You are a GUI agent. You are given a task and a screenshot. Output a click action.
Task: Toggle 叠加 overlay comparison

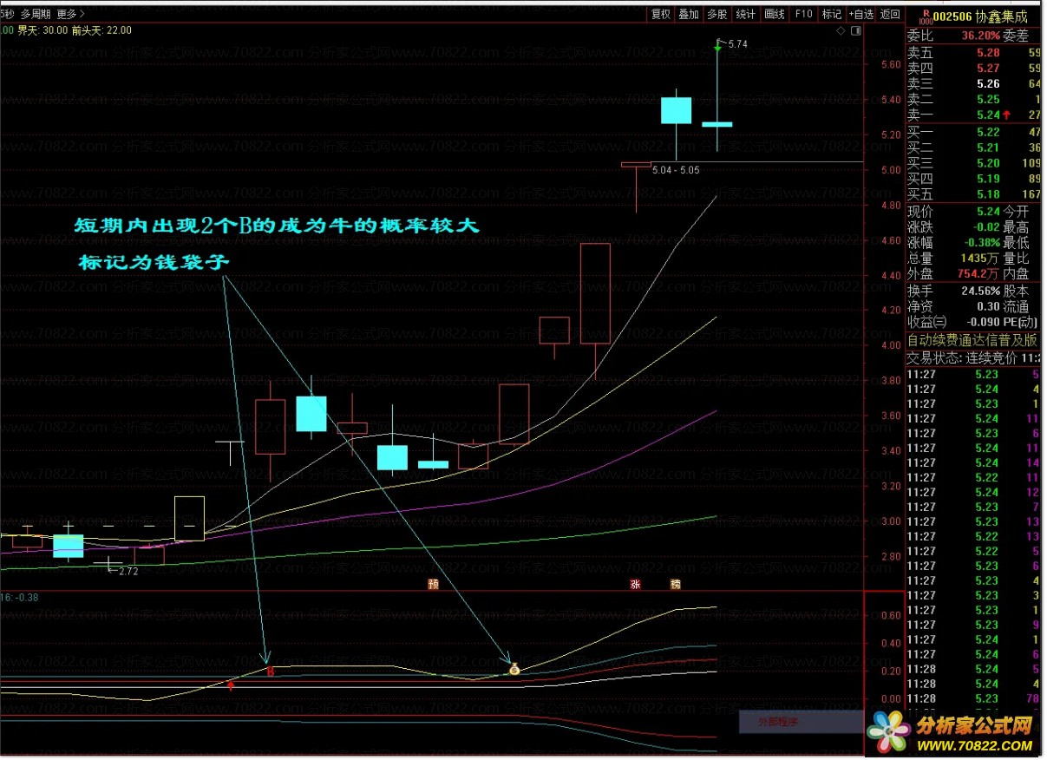pyautogui.click(x=689, y=14)
